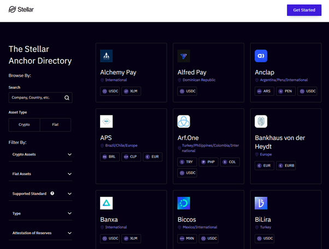The width and height of the screenshot is (329, 249).
Task: Click the Get Started button
Action: (304, 10)
